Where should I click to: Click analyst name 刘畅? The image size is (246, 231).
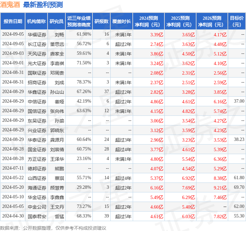(59, 35)
